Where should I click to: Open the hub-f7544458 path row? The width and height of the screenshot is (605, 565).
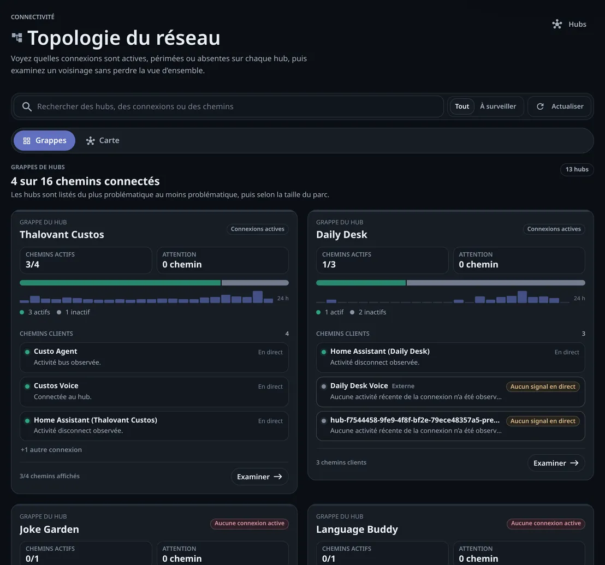tap(450, 426)
